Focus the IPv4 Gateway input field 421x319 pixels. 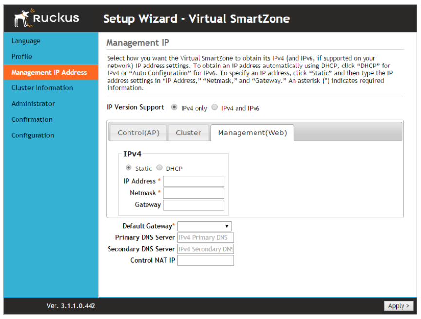(x=193, y=205)
